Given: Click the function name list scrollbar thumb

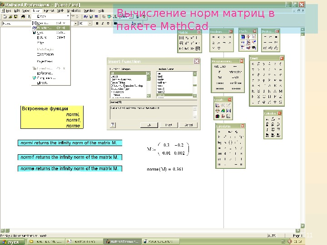Looking at the screenshot, I should tap(195, 85).
